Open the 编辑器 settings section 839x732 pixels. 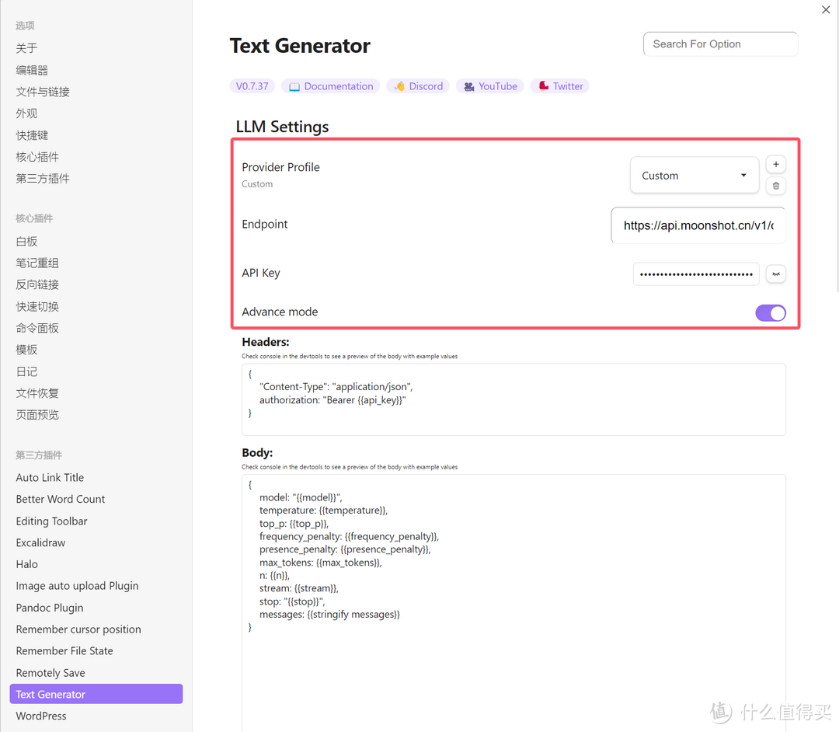coord(32,70)
